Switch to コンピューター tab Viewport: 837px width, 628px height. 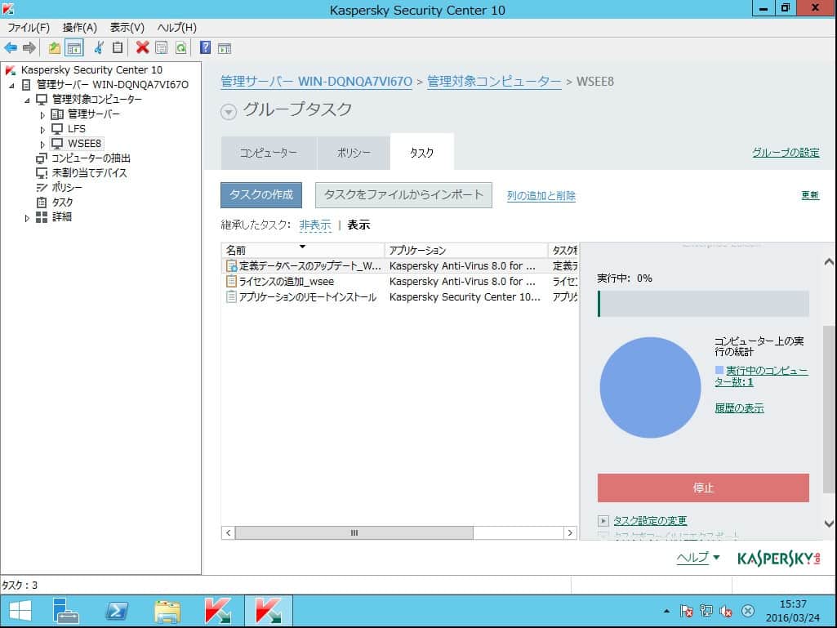click(269, 153)
